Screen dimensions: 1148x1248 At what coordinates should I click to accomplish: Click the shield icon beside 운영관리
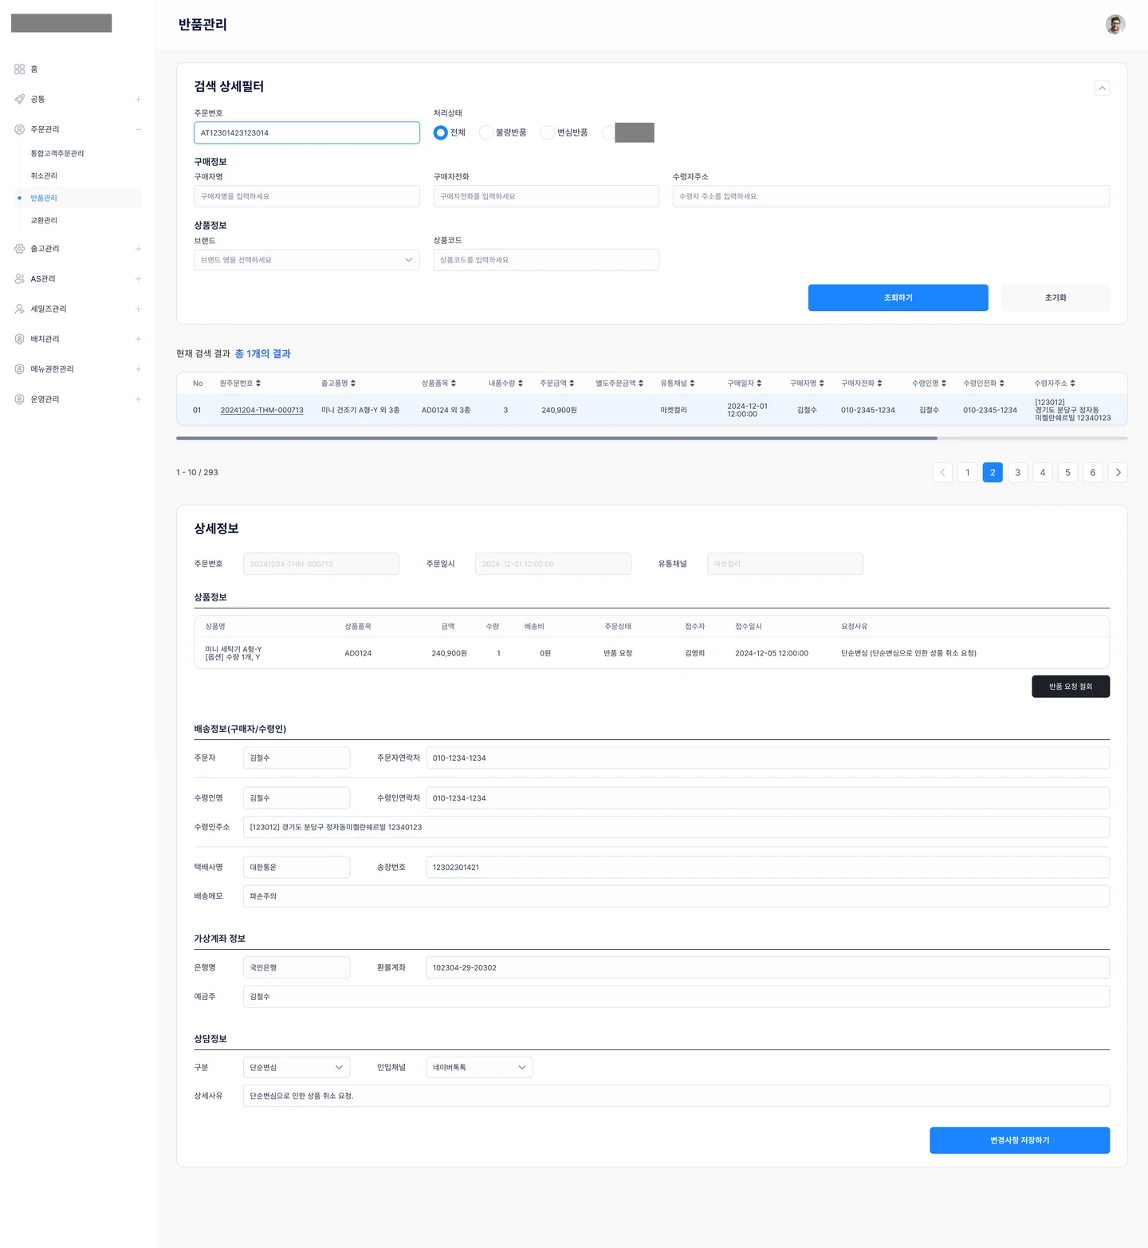click(19, 399)
